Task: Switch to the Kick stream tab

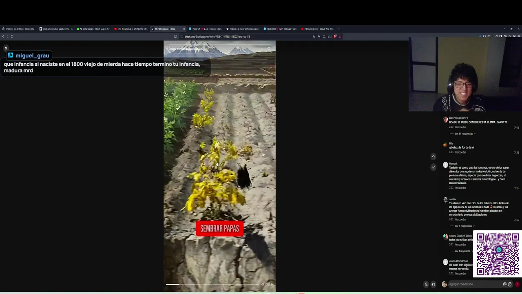Action: point(93,29)
